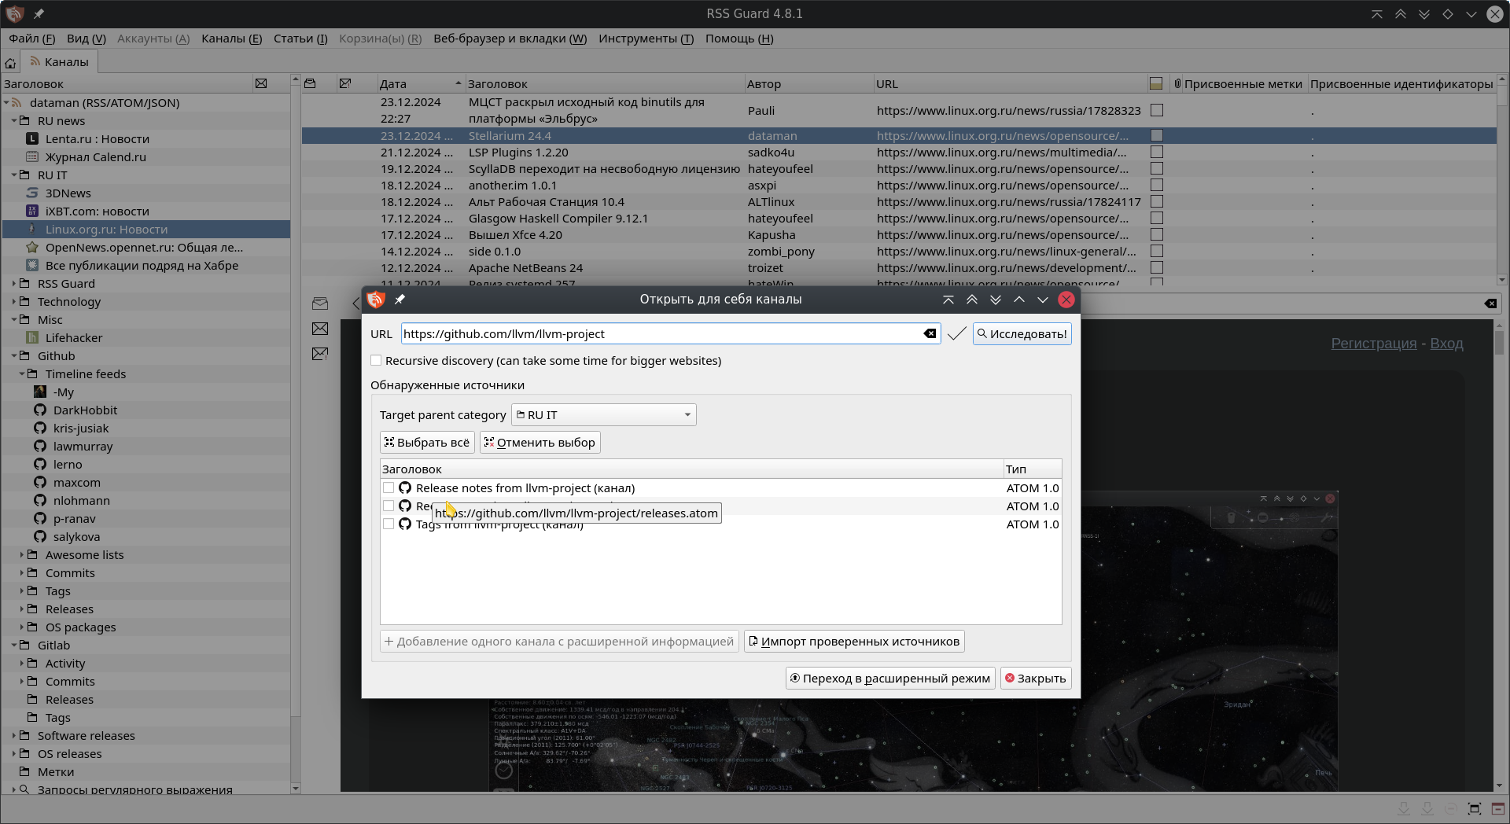Select Хабр feed icon

click(32, 266)
